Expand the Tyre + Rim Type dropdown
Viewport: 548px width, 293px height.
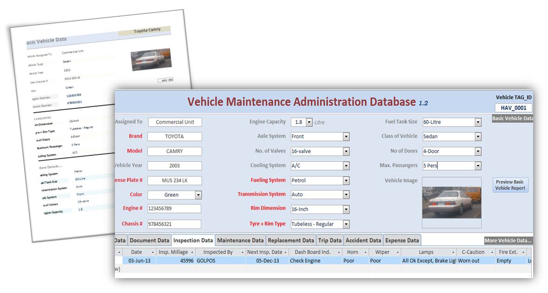point(346,224)
